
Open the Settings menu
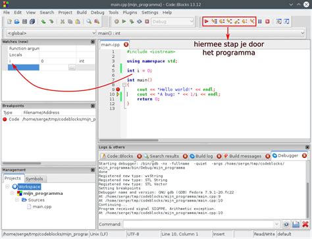[150, 13]
